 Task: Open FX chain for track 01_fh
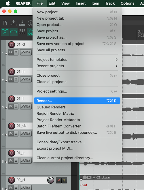point(11,79)
